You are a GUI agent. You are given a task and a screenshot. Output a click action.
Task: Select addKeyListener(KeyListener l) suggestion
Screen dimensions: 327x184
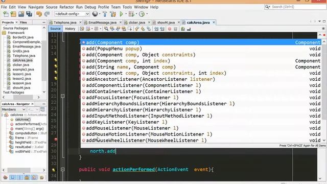(x=201, y=122)
